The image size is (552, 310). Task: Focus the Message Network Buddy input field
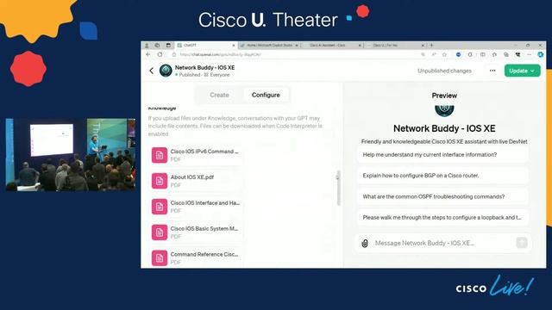pos(443,243)
